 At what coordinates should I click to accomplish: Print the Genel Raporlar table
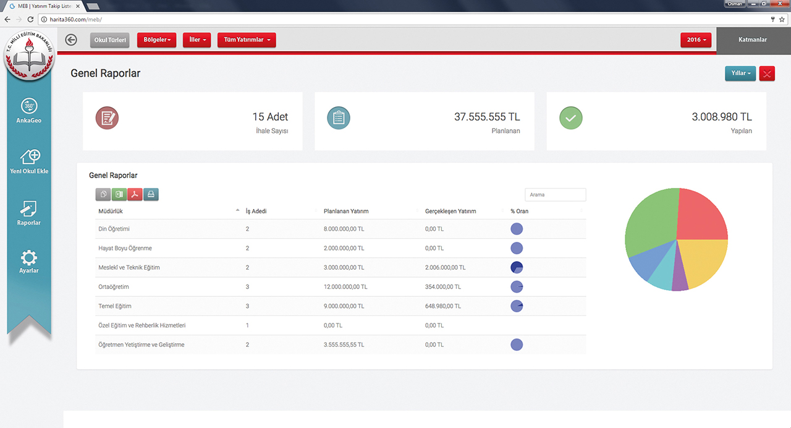click(x=151, y=195)
